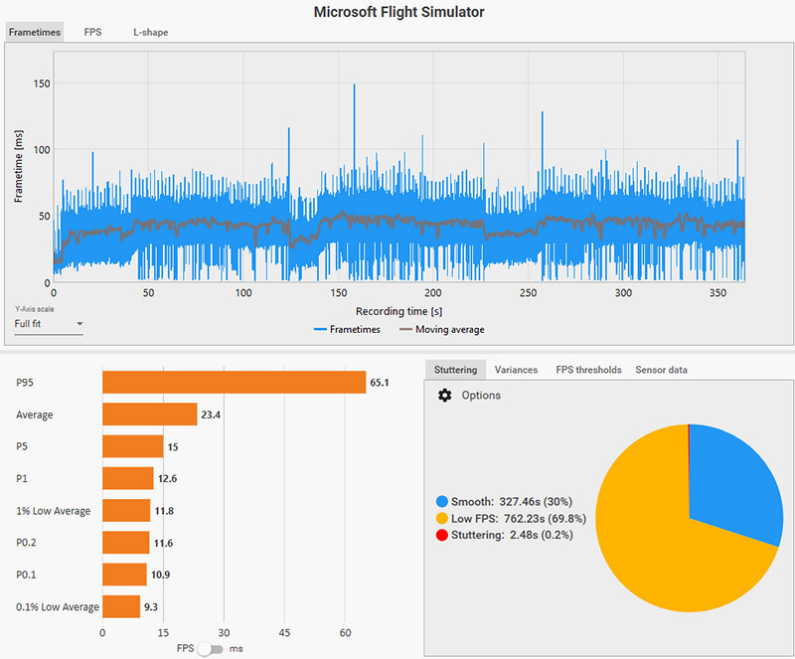Screen dimensions: 795x659
Task: Click the blue Smooth legend dot
Action: (x=442, y=502)
